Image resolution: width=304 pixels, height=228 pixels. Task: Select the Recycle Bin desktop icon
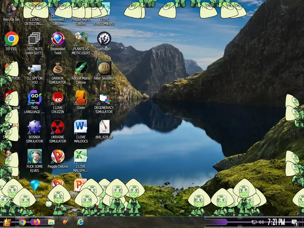(11, 12)
